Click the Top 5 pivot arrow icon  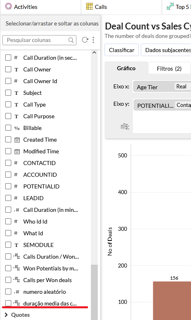(170, 7)
